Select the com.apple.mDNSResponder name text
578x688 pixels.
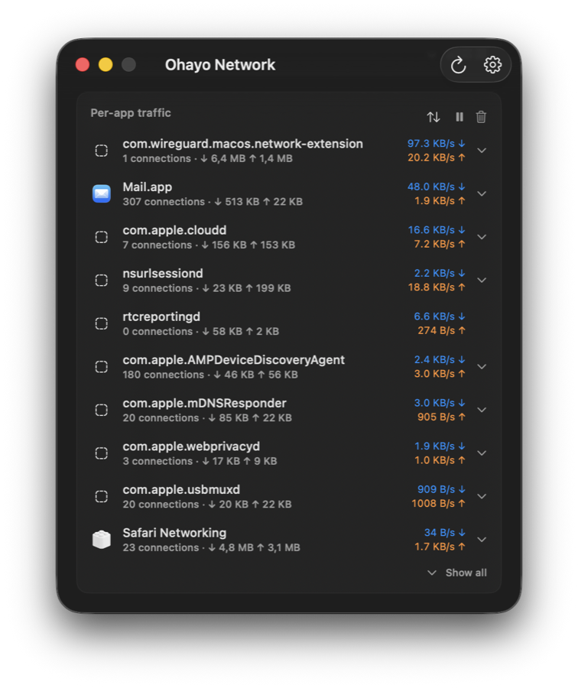204,403
